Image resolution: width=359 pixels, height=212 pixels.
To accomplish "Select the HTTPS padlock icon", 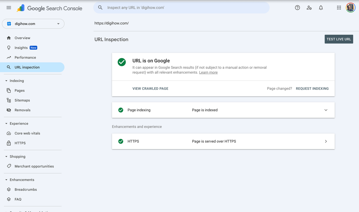I will pyautogui.click(x=9, y=143).
